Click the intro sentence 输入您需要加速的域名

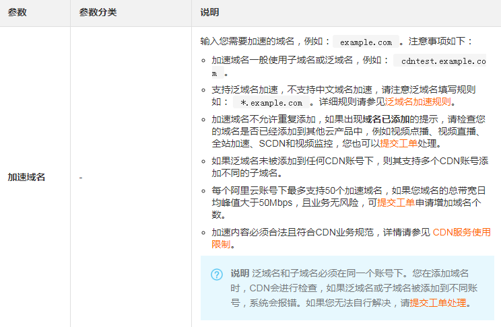(263, 42)
